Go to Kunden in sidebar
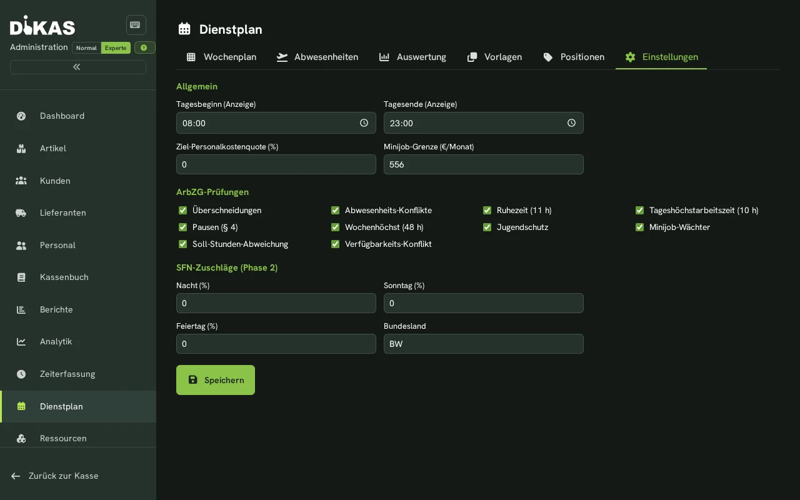This screenshot has width=800, height=500. [78, 181]
